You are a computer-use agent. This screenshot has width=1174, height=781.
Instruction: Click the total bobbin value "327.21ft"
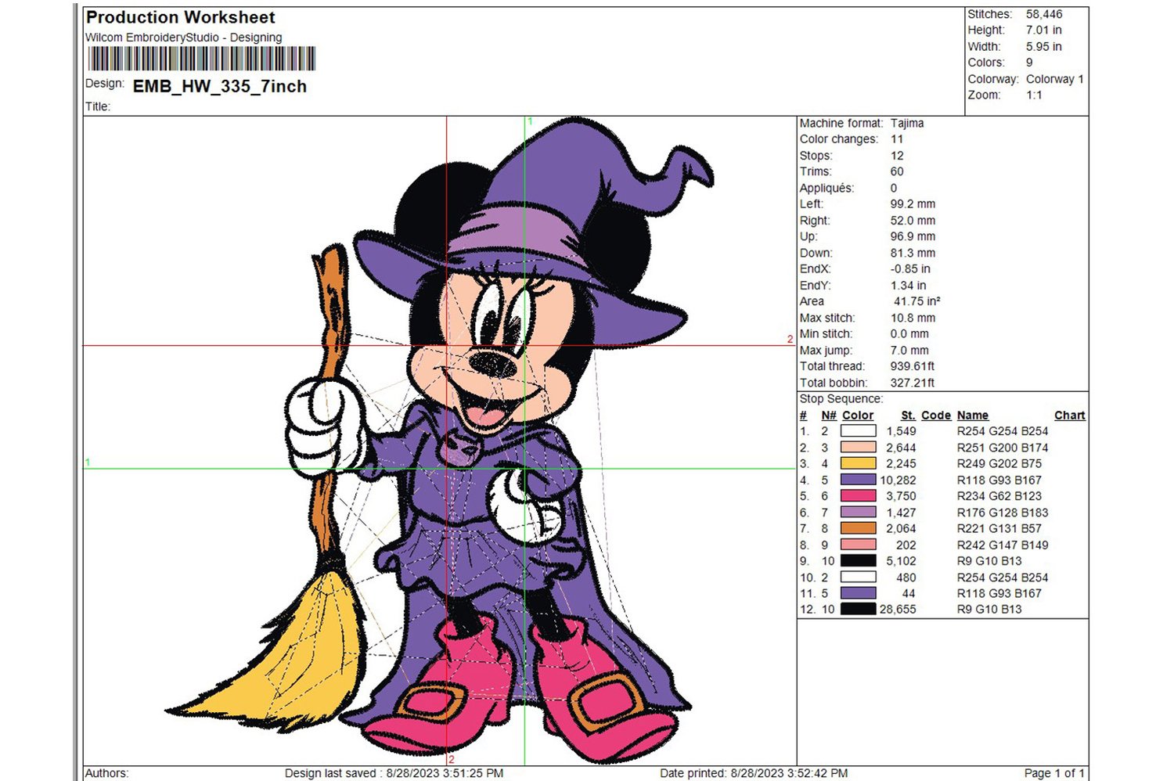912,383
